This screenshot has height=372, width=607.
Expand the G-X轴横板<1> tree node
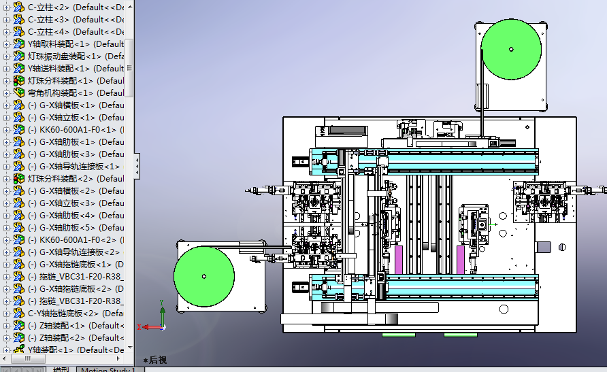click(7, 105)
